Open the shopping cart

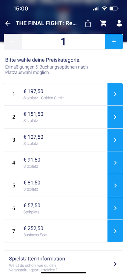103,23
